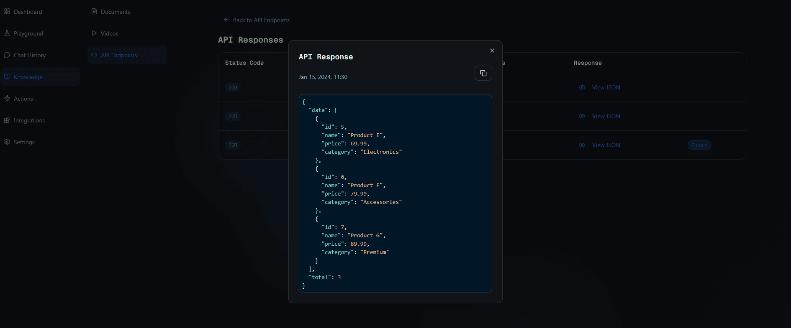Open the Documents section
The height and width of the screenshot is (328, 791).
click(x=115, y=12)
